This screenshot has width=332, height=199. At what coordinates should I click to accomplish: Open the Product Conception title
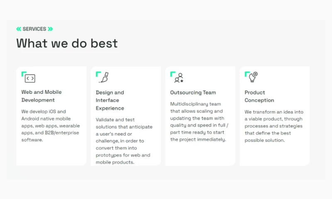pyautogui.click(x=259, y=96)
